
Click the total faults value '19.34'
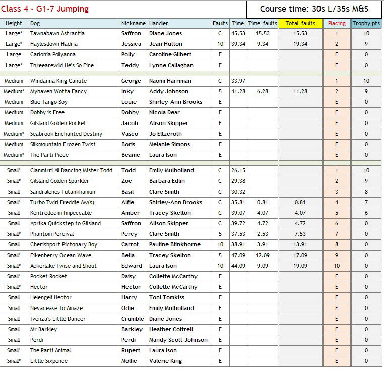tap(300, 44)
